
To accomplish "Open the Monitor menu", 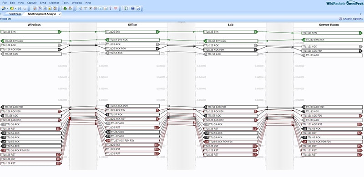I will 54,3.
